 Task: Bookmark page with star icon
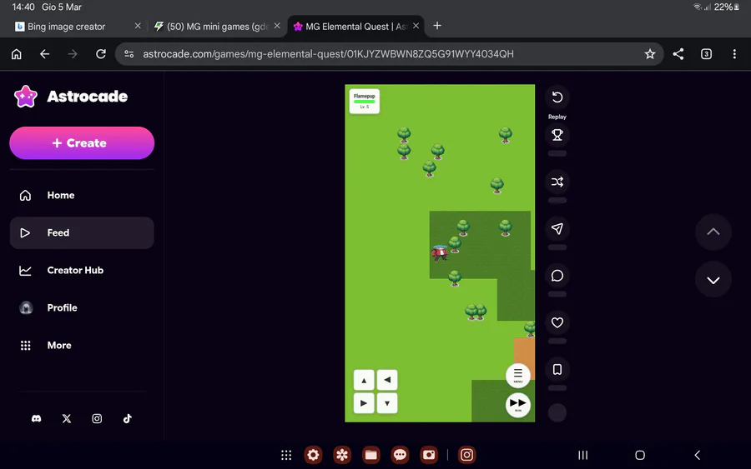click(650, 54)
